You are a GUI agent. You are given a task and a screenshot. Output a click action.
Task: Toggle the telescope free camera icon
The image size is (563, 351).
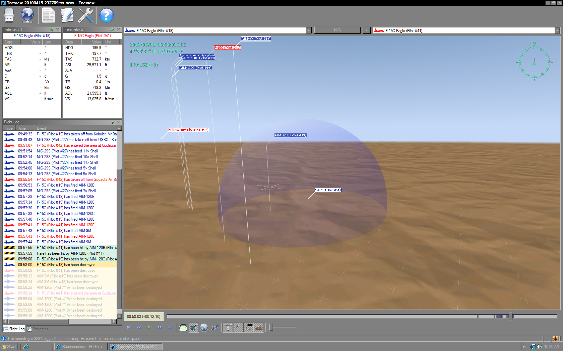[214, 328]
